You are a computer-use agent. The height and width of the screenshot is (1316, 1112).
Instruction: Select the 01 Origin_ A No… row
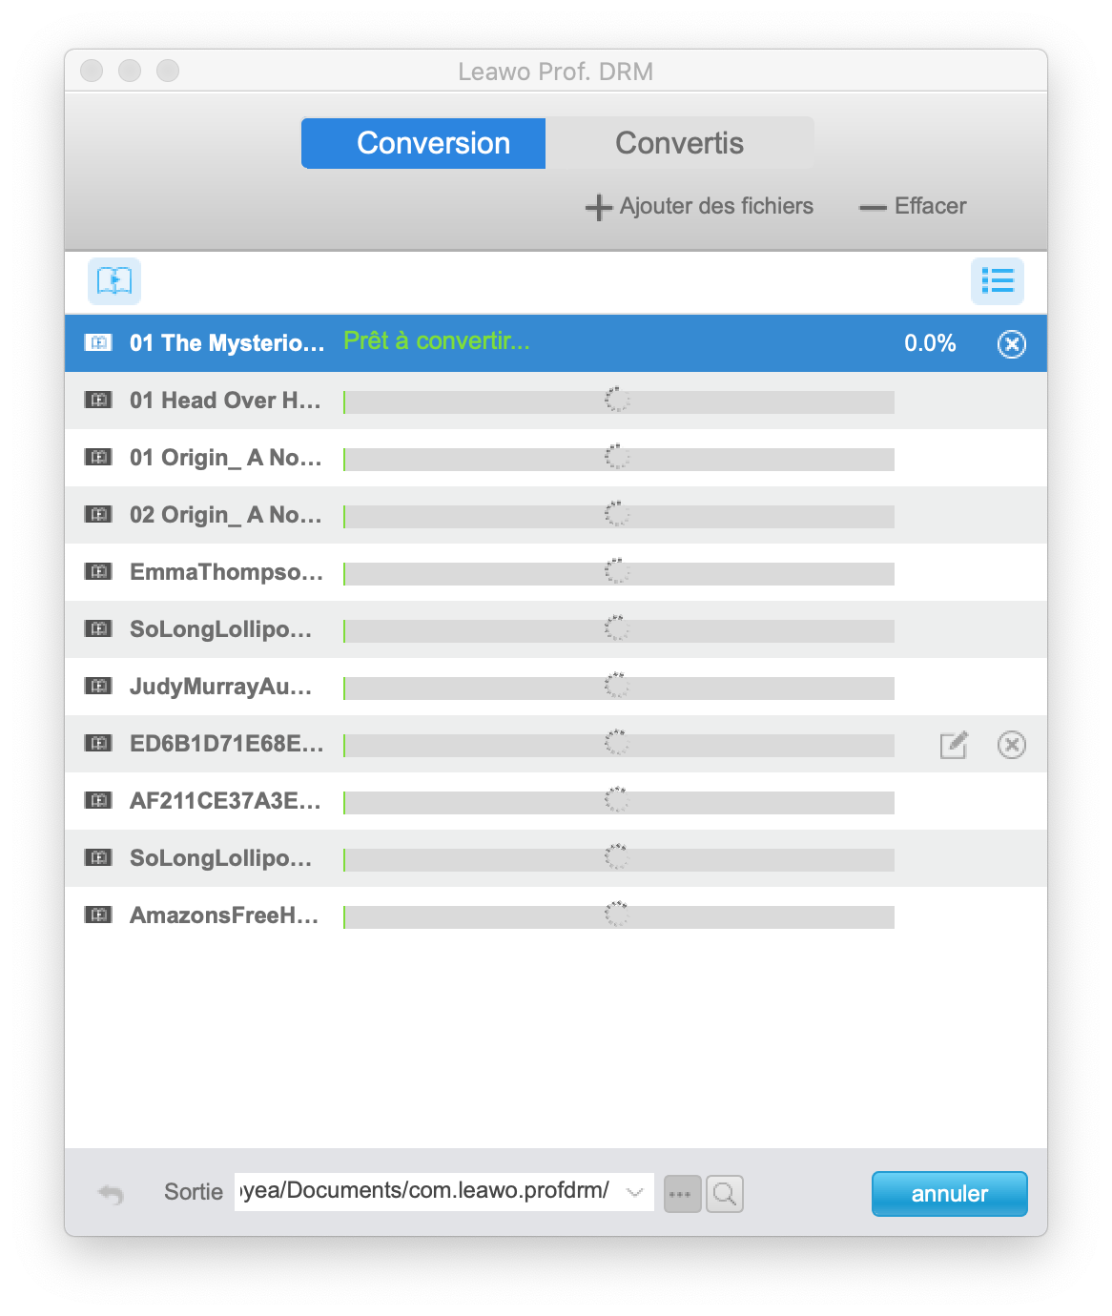pyautogui.click(x=556, y=458)
